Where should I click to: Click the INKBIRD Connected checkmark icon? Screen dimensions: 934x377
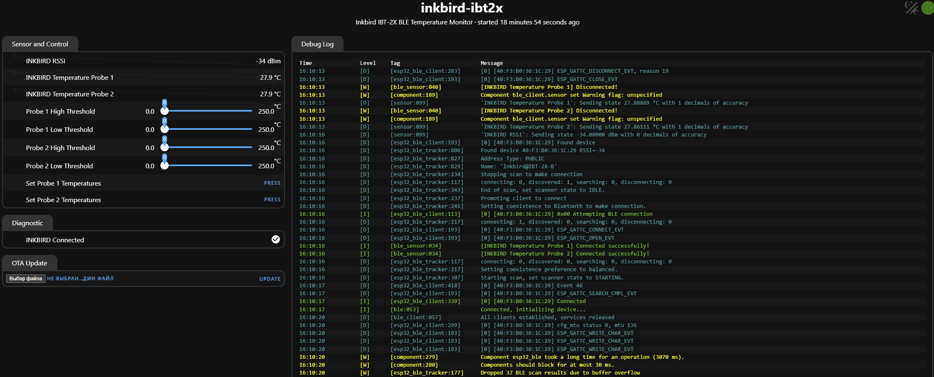click(276, 239)
